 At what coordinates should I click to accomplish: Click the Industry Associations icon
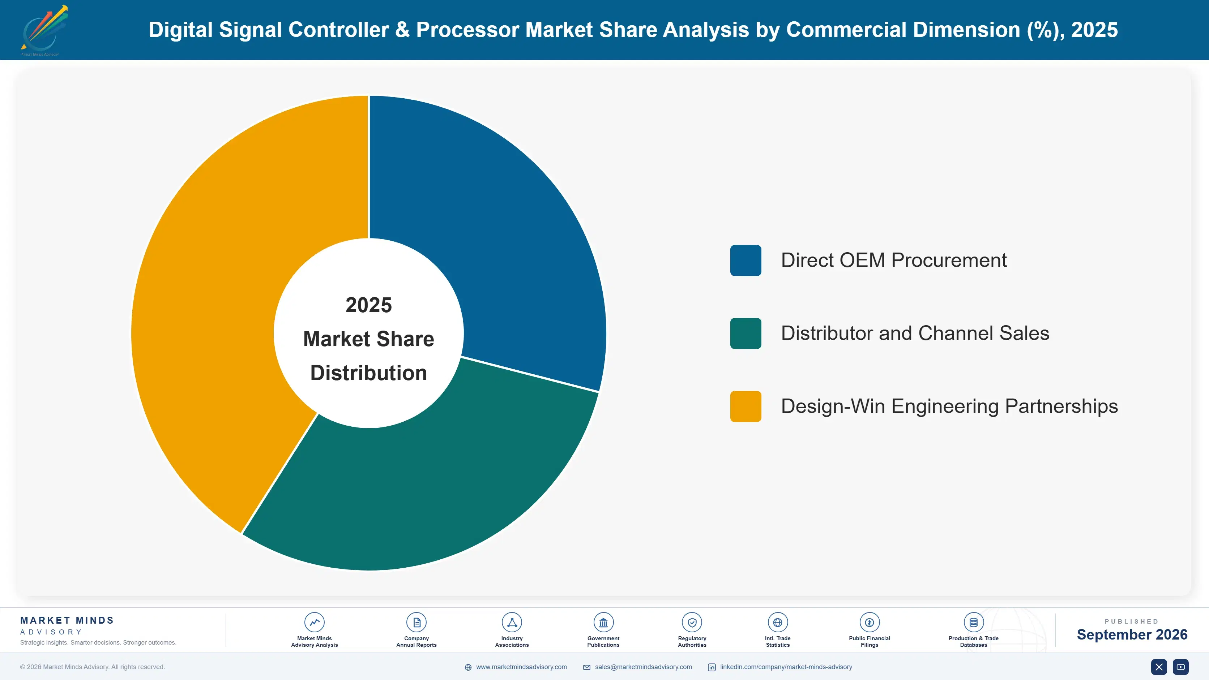[512, 622]
